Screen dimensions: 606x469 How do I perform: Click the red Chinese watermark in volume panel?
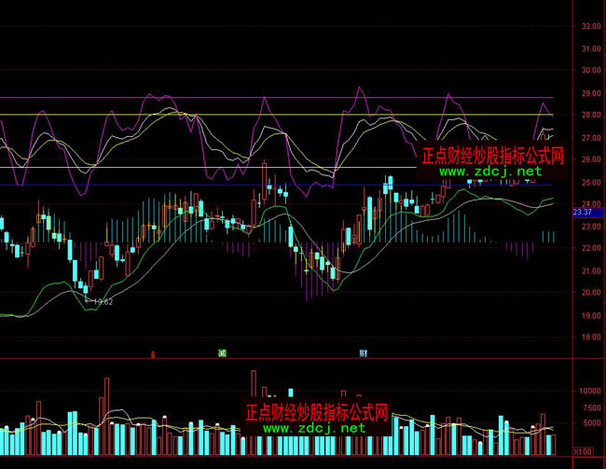click(316, 412)
